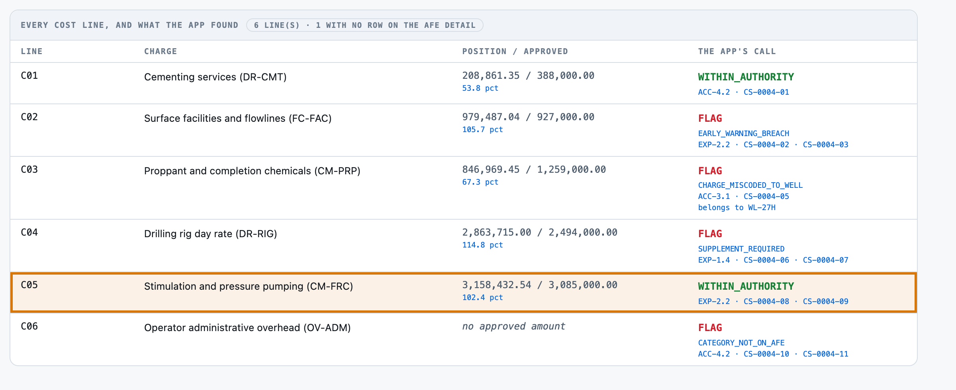Click the EARLY_WARNING_BREACH reason code
The image size is (956, 390).
click(x=743, y=133)
